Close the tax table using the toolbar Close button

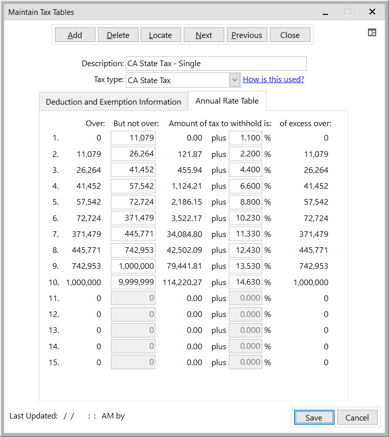click(x=290, y=35)
